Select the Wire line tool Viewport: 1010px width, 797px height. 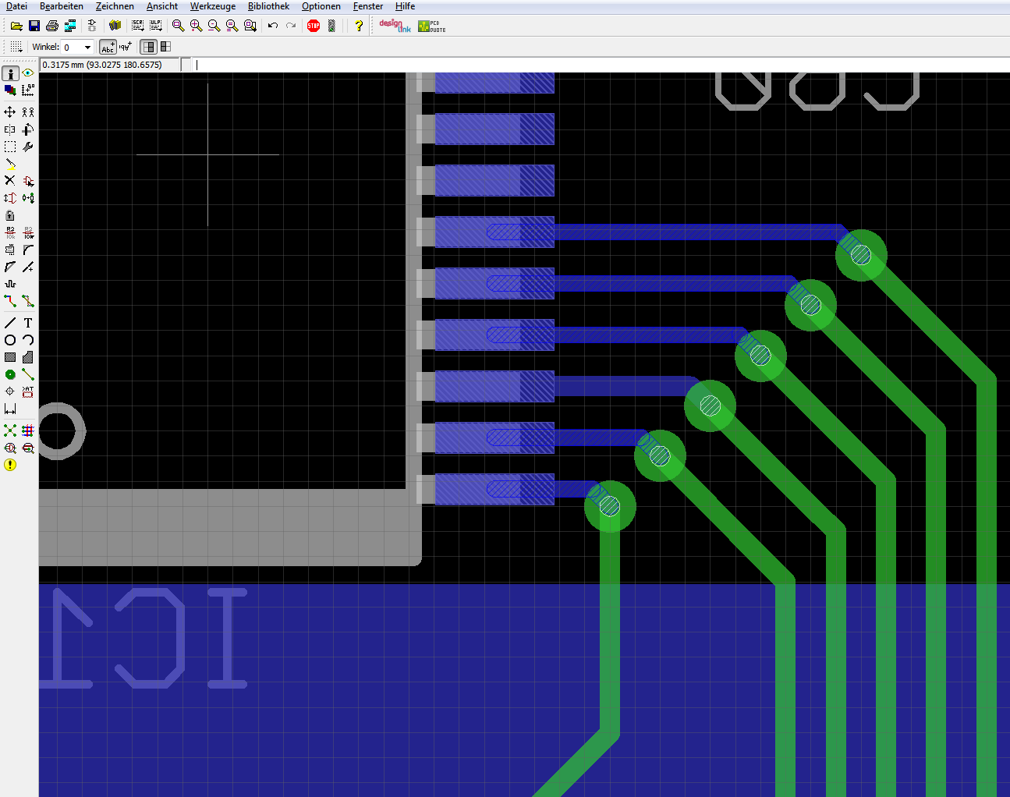pyautogui.click(x=10, y=323)
